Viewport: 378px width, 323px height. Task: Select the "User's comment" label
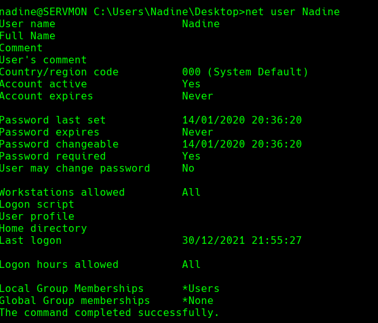click(x=43, y=60)
